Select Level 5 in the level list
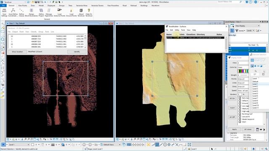The width and height of the screenshot is (269, 151). click(255, 94)
